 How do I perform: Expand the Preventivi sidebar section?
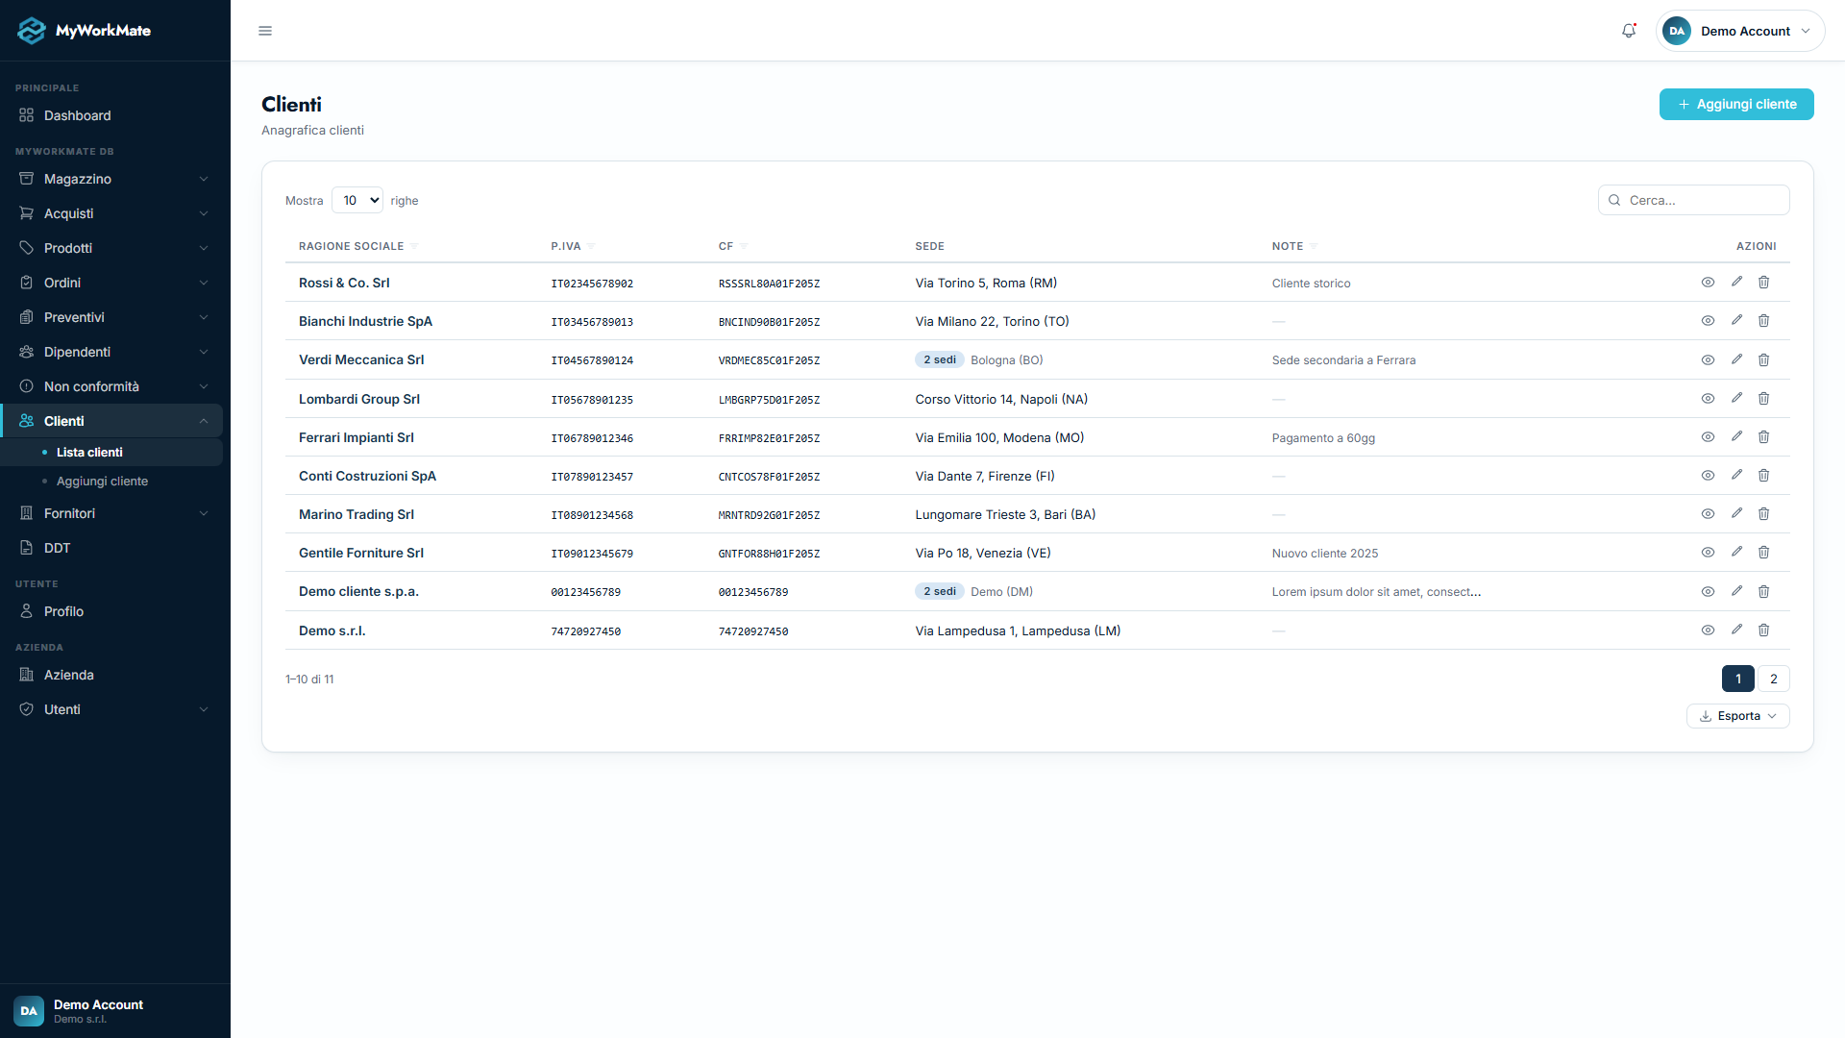pyautogui.click(x=113, y=317)
